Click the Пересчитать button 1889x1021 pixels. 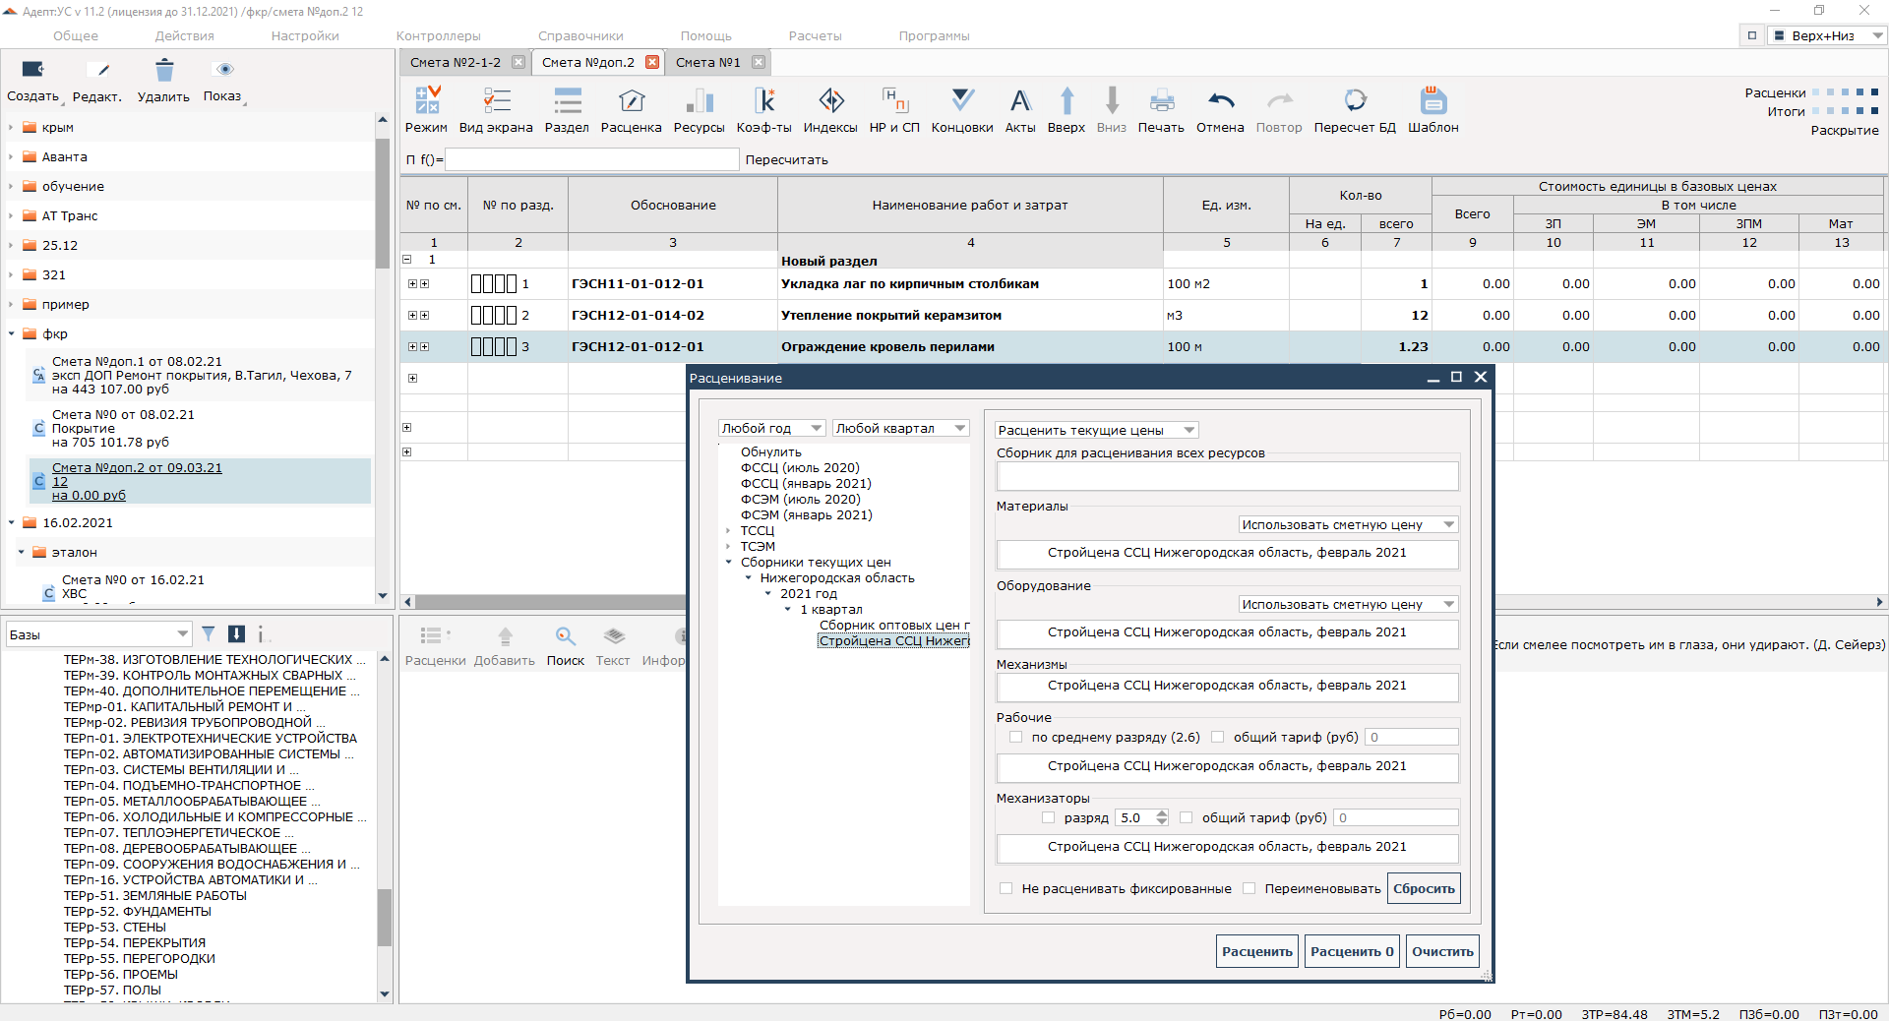787,159
